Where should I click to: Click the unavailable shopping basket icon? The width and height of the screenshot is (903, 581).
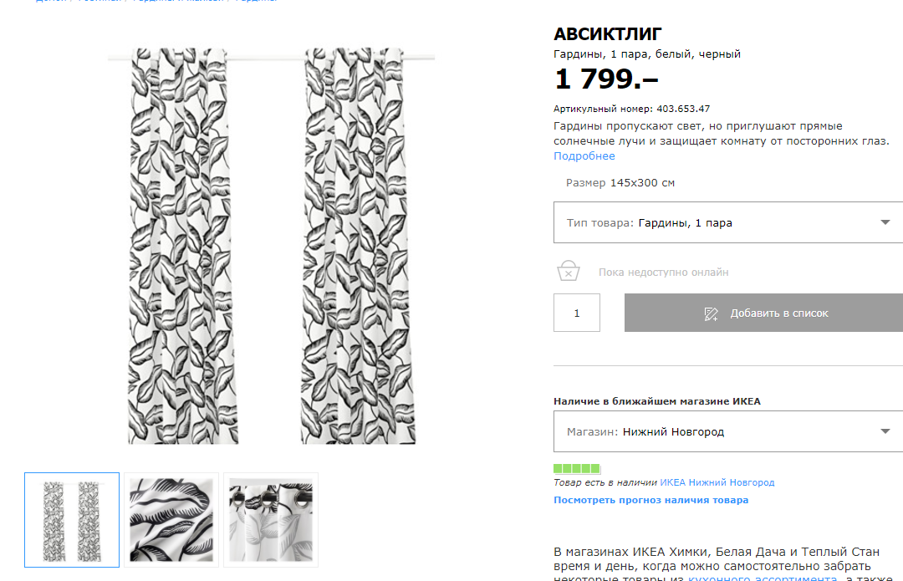569,272
